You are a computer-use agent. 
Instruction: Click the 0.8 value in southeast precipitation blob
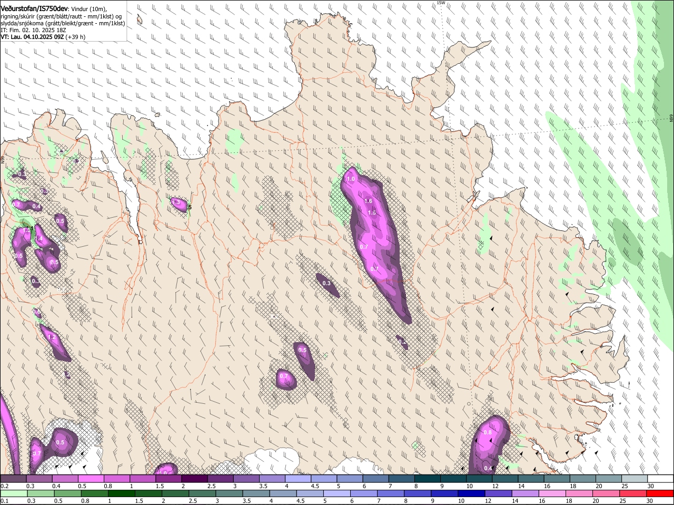tap(488, 433)
